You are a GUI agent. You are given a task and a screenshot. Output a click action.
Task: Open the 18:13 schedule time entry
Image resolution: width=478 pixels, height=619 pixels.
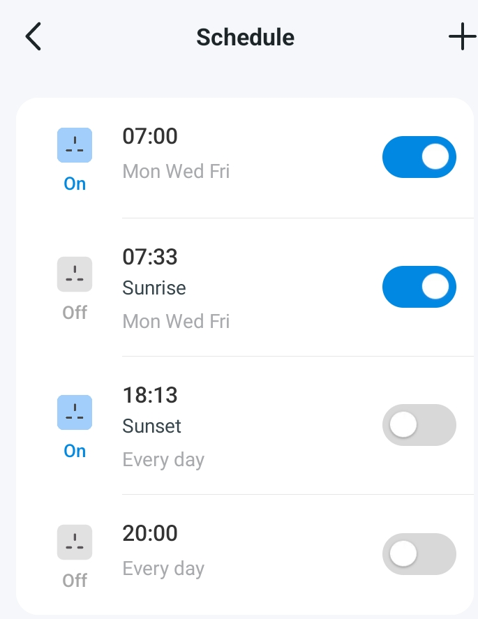click(150, 395)
